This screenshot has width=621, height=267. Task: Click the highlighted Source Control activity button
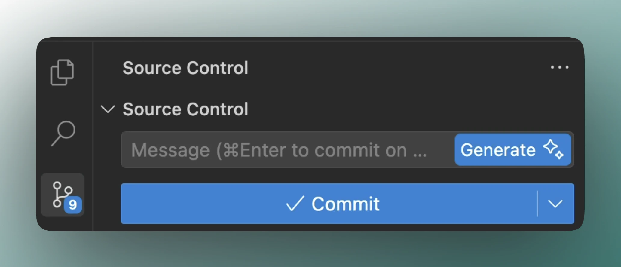[x=62, y=195]
